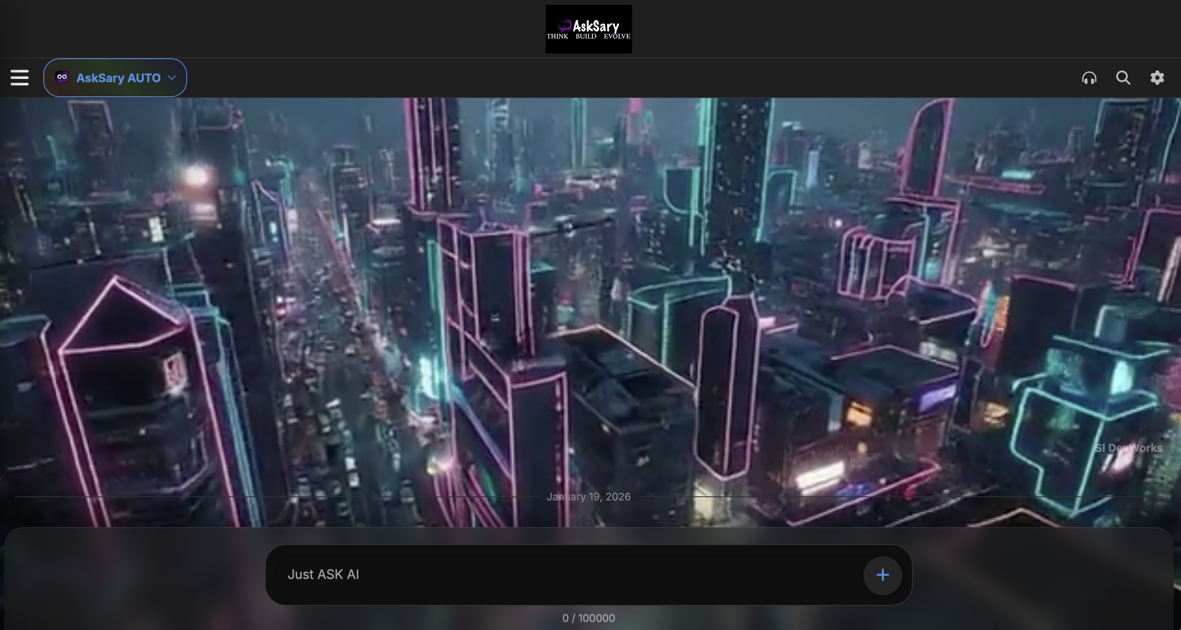
Task: Open search with the magnifier icon
Action: (x=1123, y=78)
